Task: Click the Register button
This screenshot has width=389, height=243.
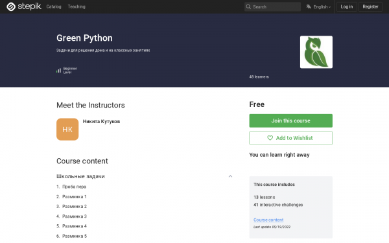Action: [x=370, y=6]
